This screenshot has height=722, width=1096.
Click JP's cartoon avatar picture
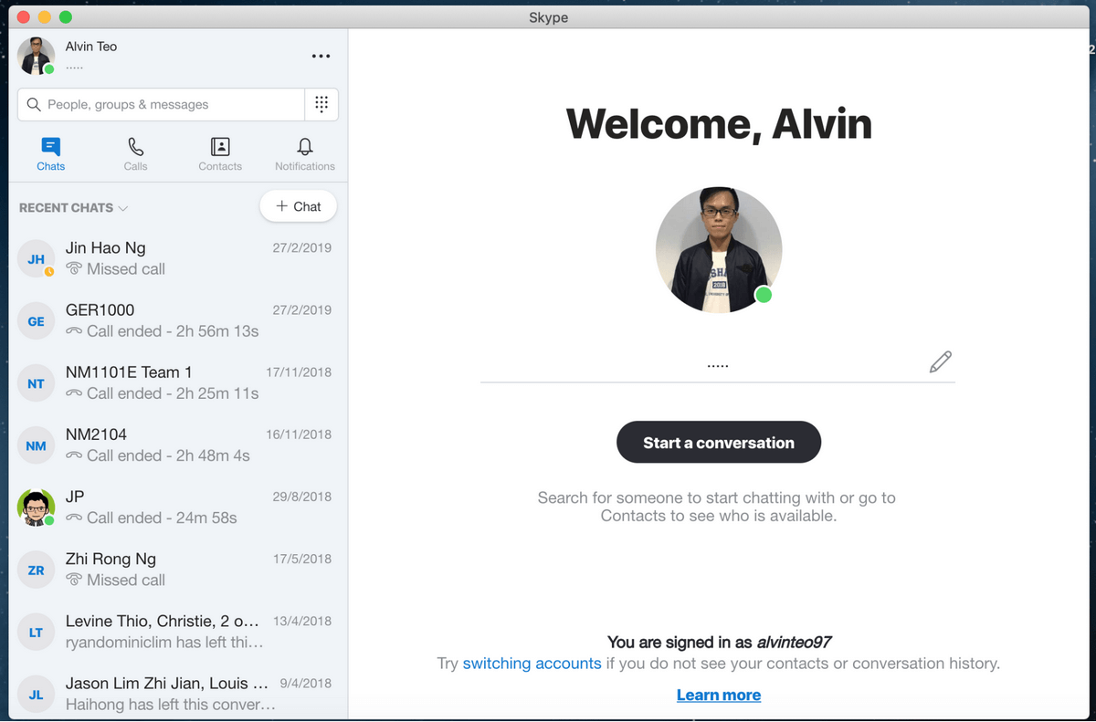point(36,507)
